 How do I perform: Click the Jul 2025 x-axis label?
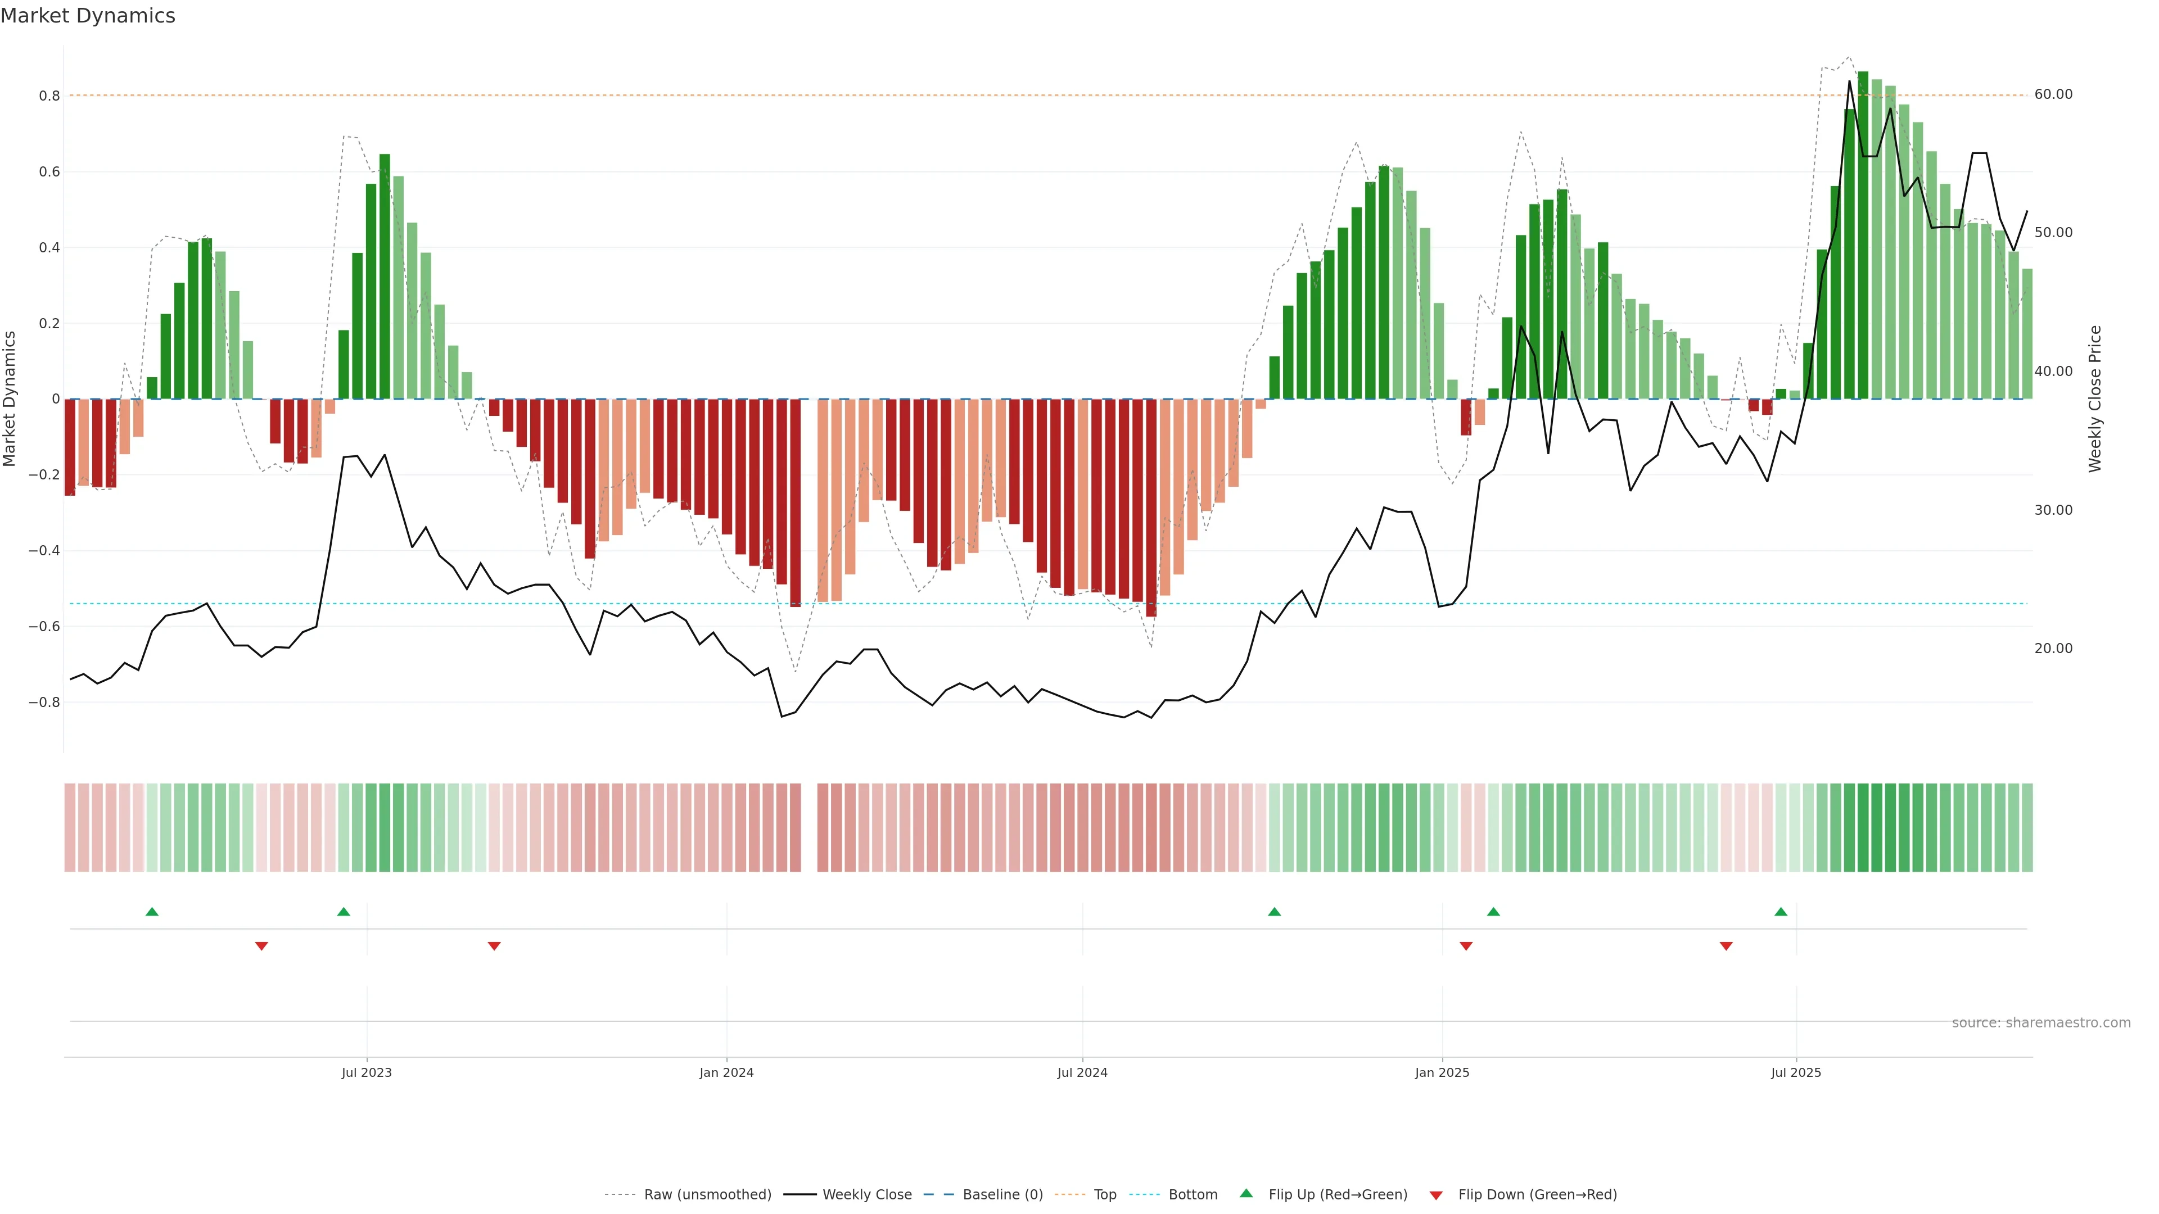point(1796,1072)
